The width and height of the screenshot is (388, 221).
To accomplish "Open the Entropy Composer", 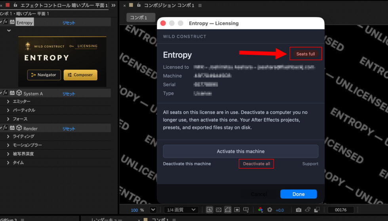I will [80, 75].
